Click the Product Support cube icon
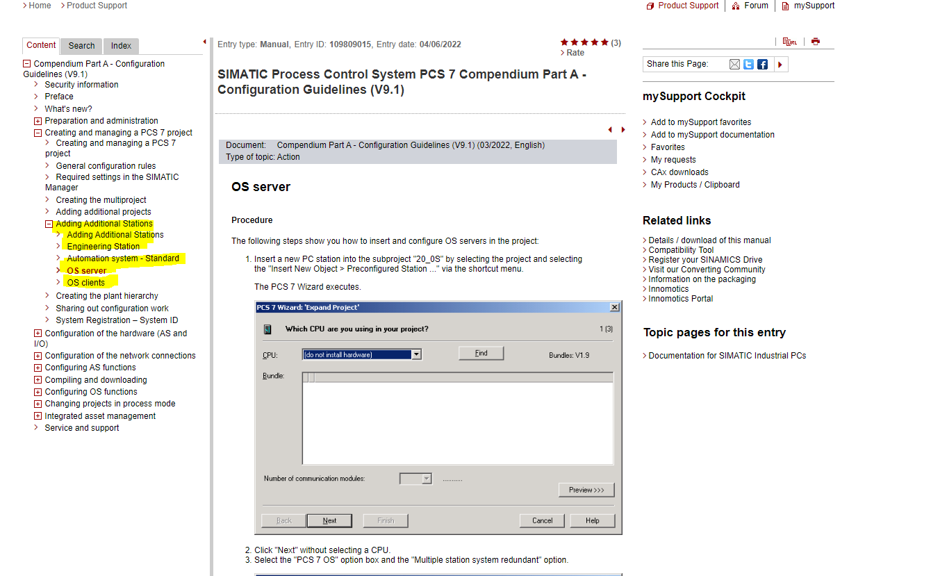The height and width of the screenshot is (576, 931). tap(650, 6)
